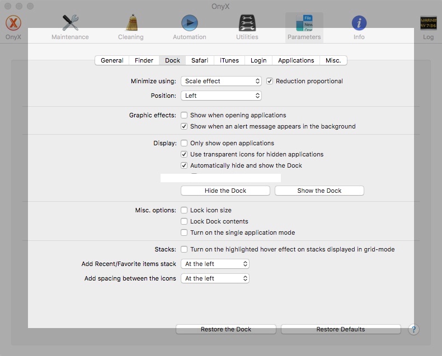Uncheck Automatically hide and show the Dock
Image resolution: width=442 pixels, height=356 pixels.
click(184, 165)
